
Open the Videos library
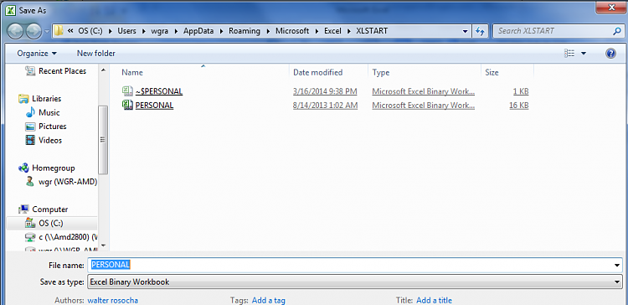point(50,140)
